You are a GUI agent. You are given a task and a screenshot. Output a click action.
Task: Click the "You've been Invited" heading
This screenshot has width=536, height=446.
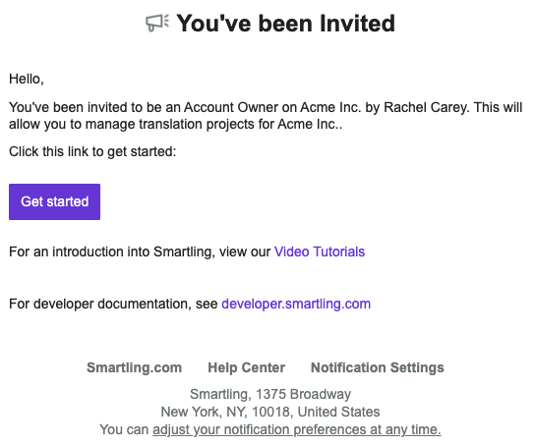(286, 24)
